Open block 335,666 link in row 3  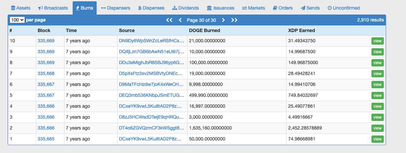point(46,117)
